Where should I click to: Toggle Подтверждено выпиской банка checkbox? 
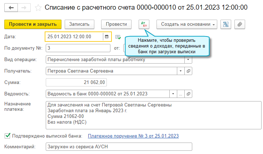point(7,136)
